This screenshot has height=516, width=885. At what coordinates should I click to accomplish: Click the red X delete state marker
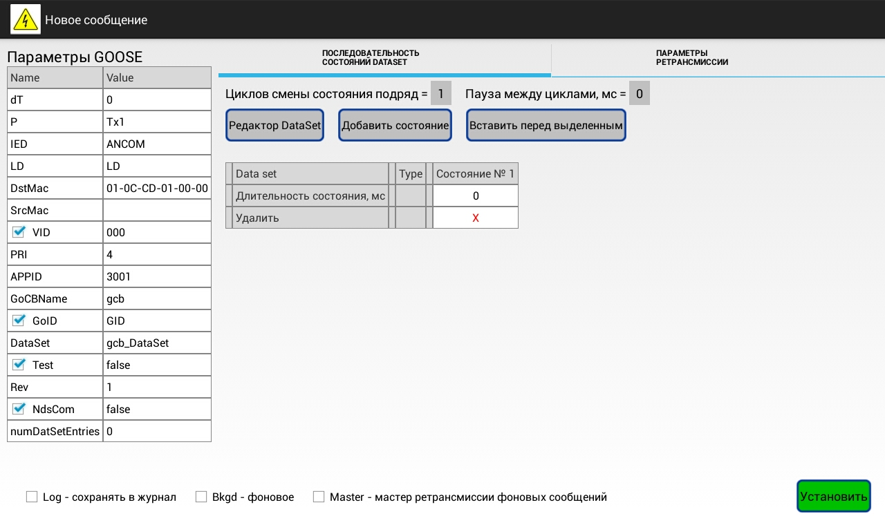[x=475, y=218]
